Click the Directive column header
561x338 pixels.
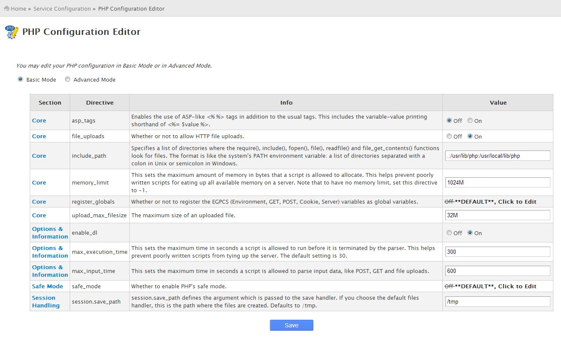point(100,102)
